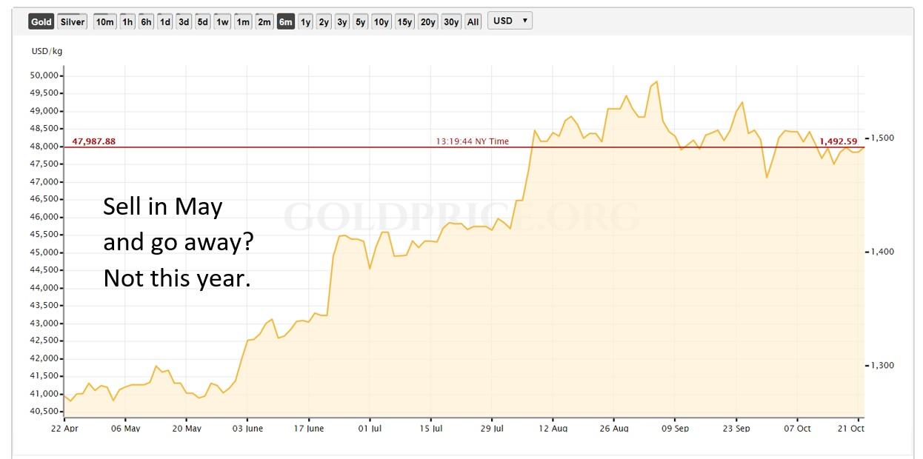
Task: Show the 10y price history
Action: [x=381, y=21]
